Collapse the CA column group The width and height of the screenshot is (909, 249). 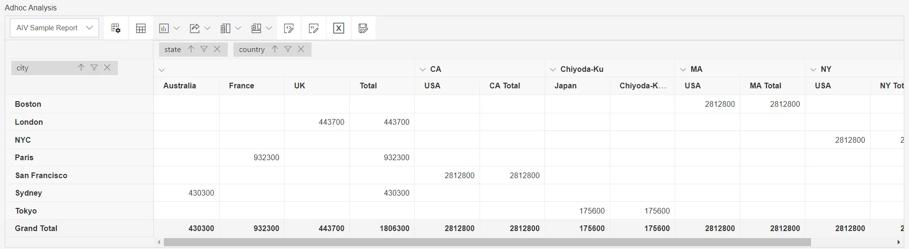(423, 69)
